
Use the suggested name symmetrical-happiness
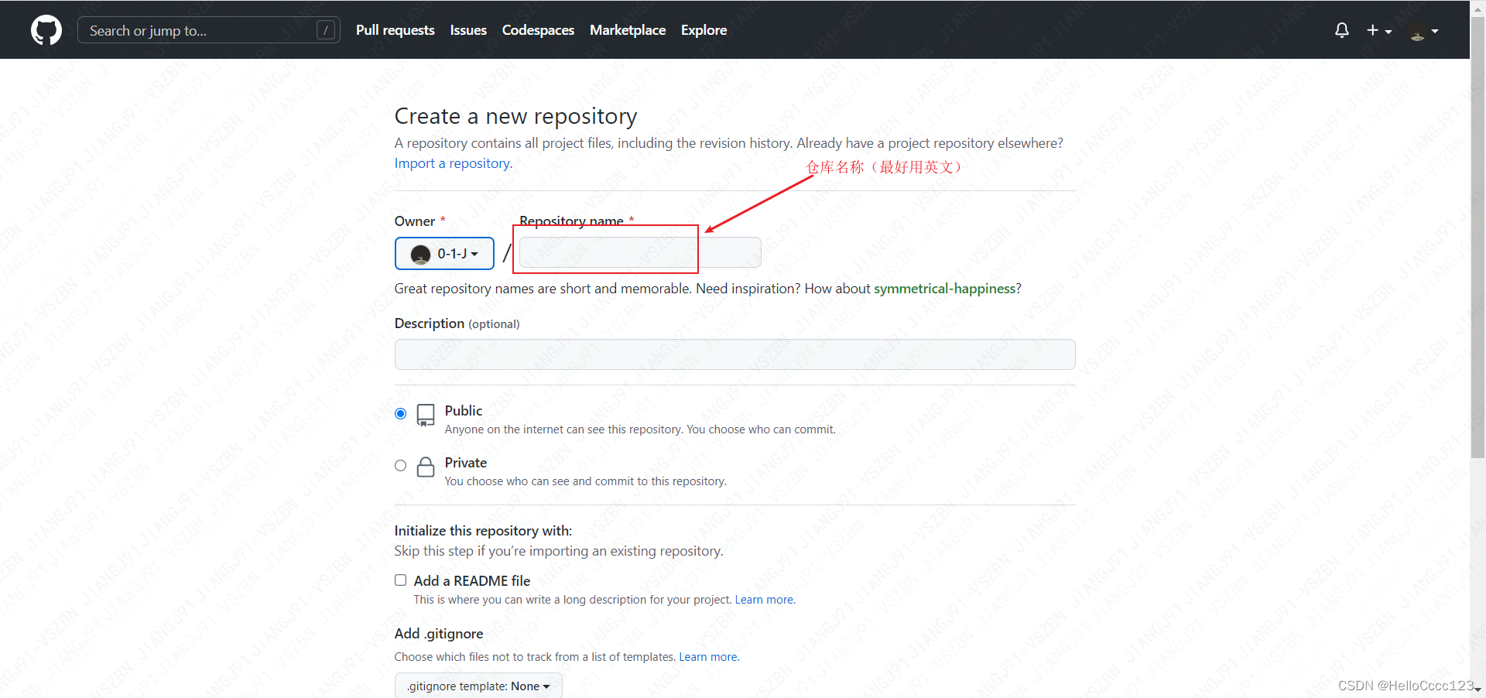[x=945, y=289]
